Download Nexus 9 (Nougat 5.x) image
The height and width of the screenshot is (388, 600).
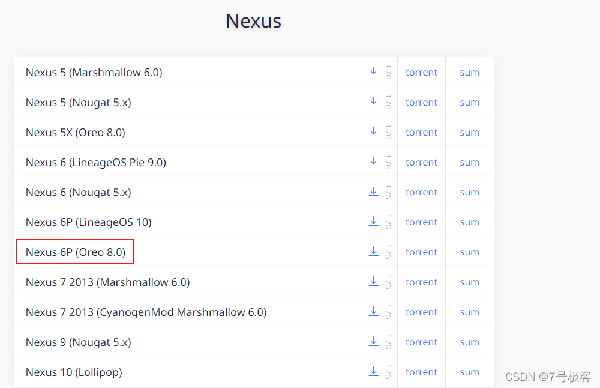click(373, 341)
